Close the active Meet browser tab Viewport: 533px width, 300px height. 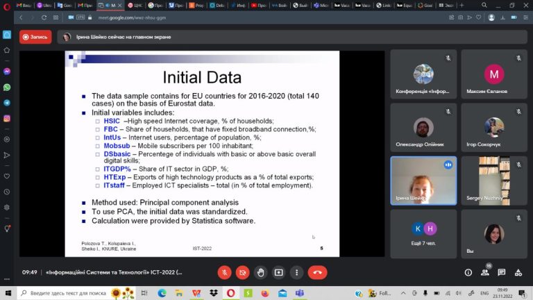119,6
